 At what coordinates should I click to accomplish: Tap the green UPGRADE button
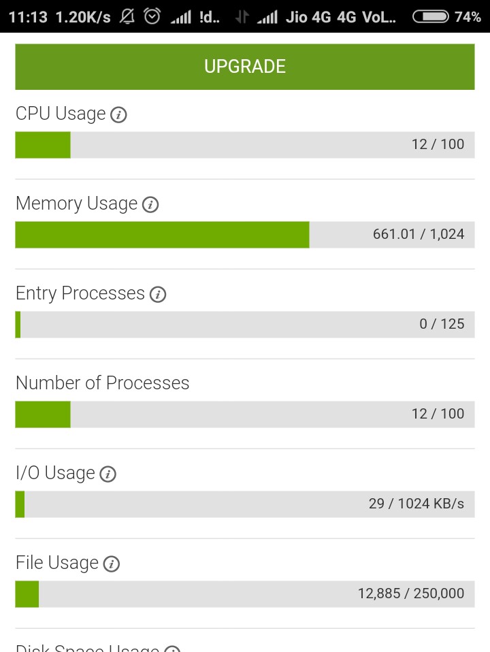[245, 67]
